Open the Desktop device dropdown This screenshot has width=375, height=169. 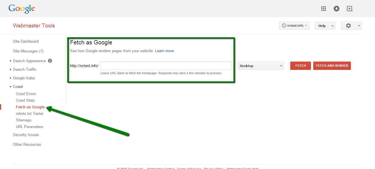(260, 66)
